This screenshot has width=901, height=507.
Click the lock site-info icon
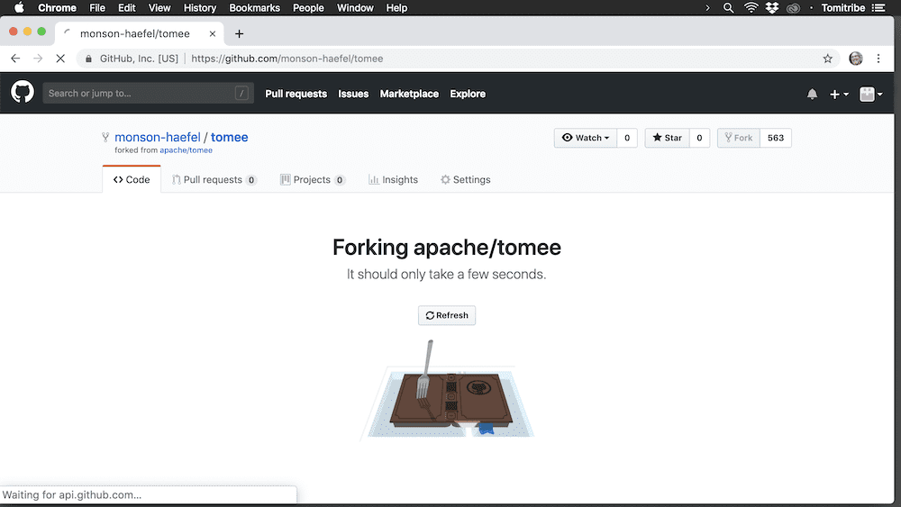[88, 59]
